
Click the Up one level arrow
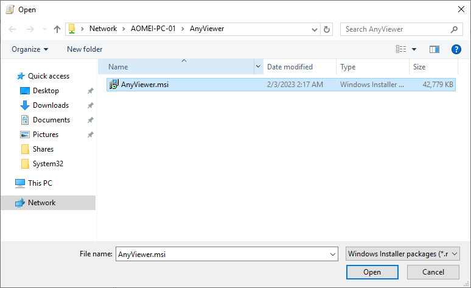point(57,29)
